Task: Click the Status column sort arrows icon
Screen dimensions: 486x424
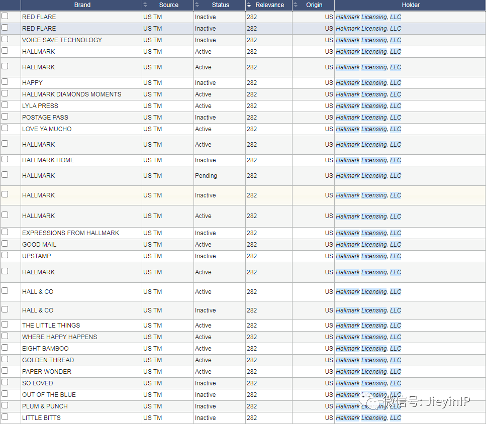Action: 197,5
